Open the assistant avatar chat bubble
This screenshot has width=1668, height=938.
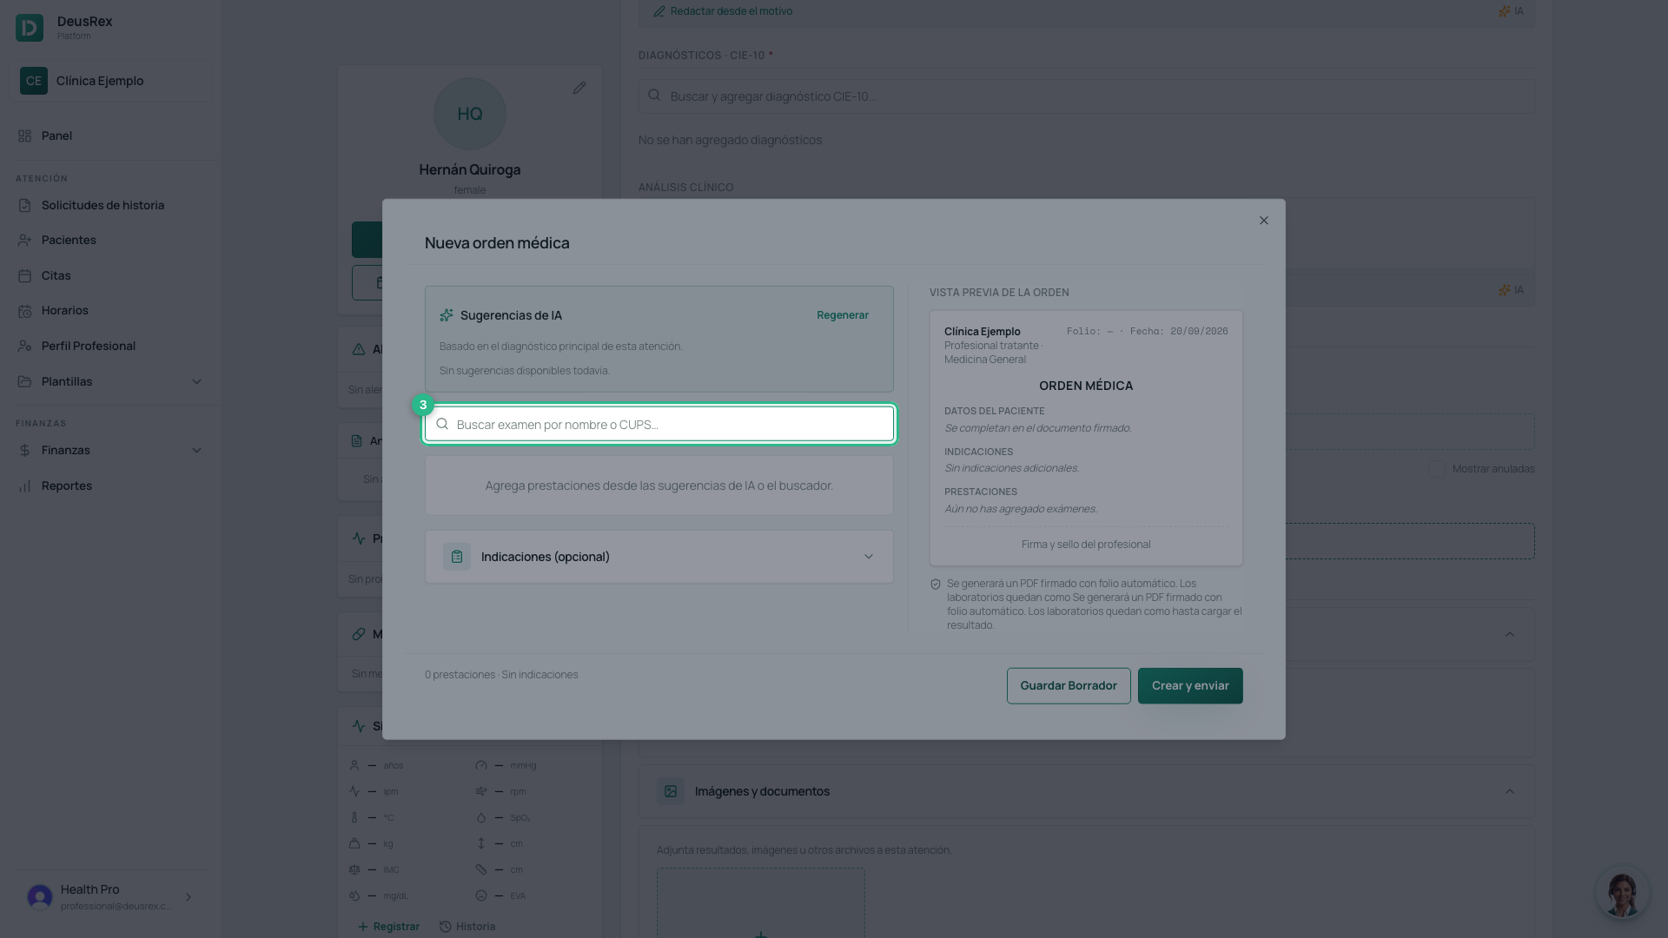1622,893
